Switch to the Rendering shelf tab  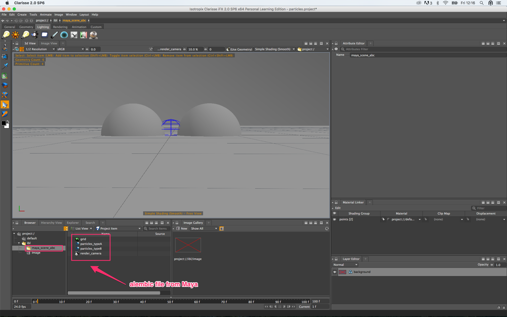[60, 27]
